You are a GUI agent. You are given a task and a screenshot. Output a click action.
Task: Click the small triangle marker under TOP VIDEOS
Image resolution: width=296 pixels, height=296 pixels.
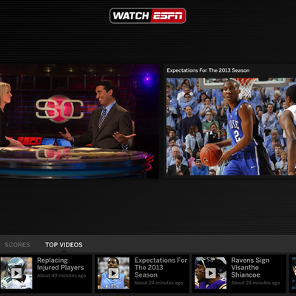pos(64,251)
